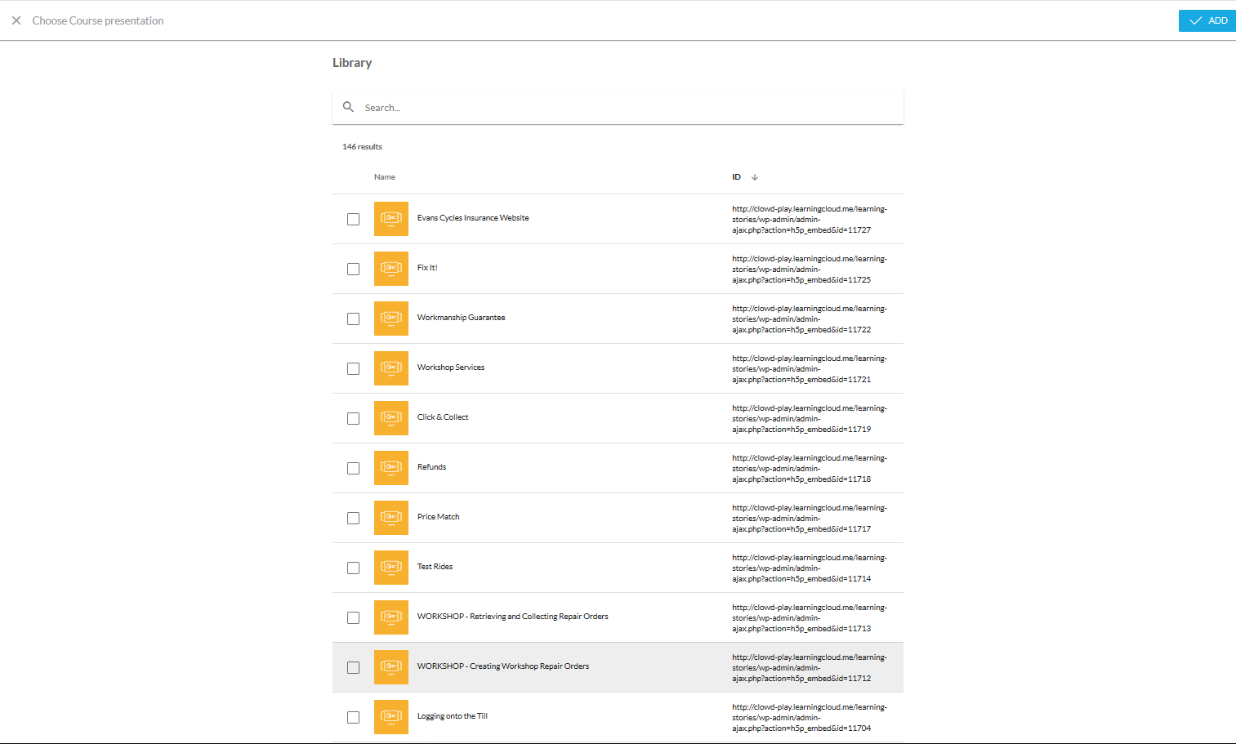
Task: Check the Logging onto the Till checkbox
Action: click(x=353, y=717)
